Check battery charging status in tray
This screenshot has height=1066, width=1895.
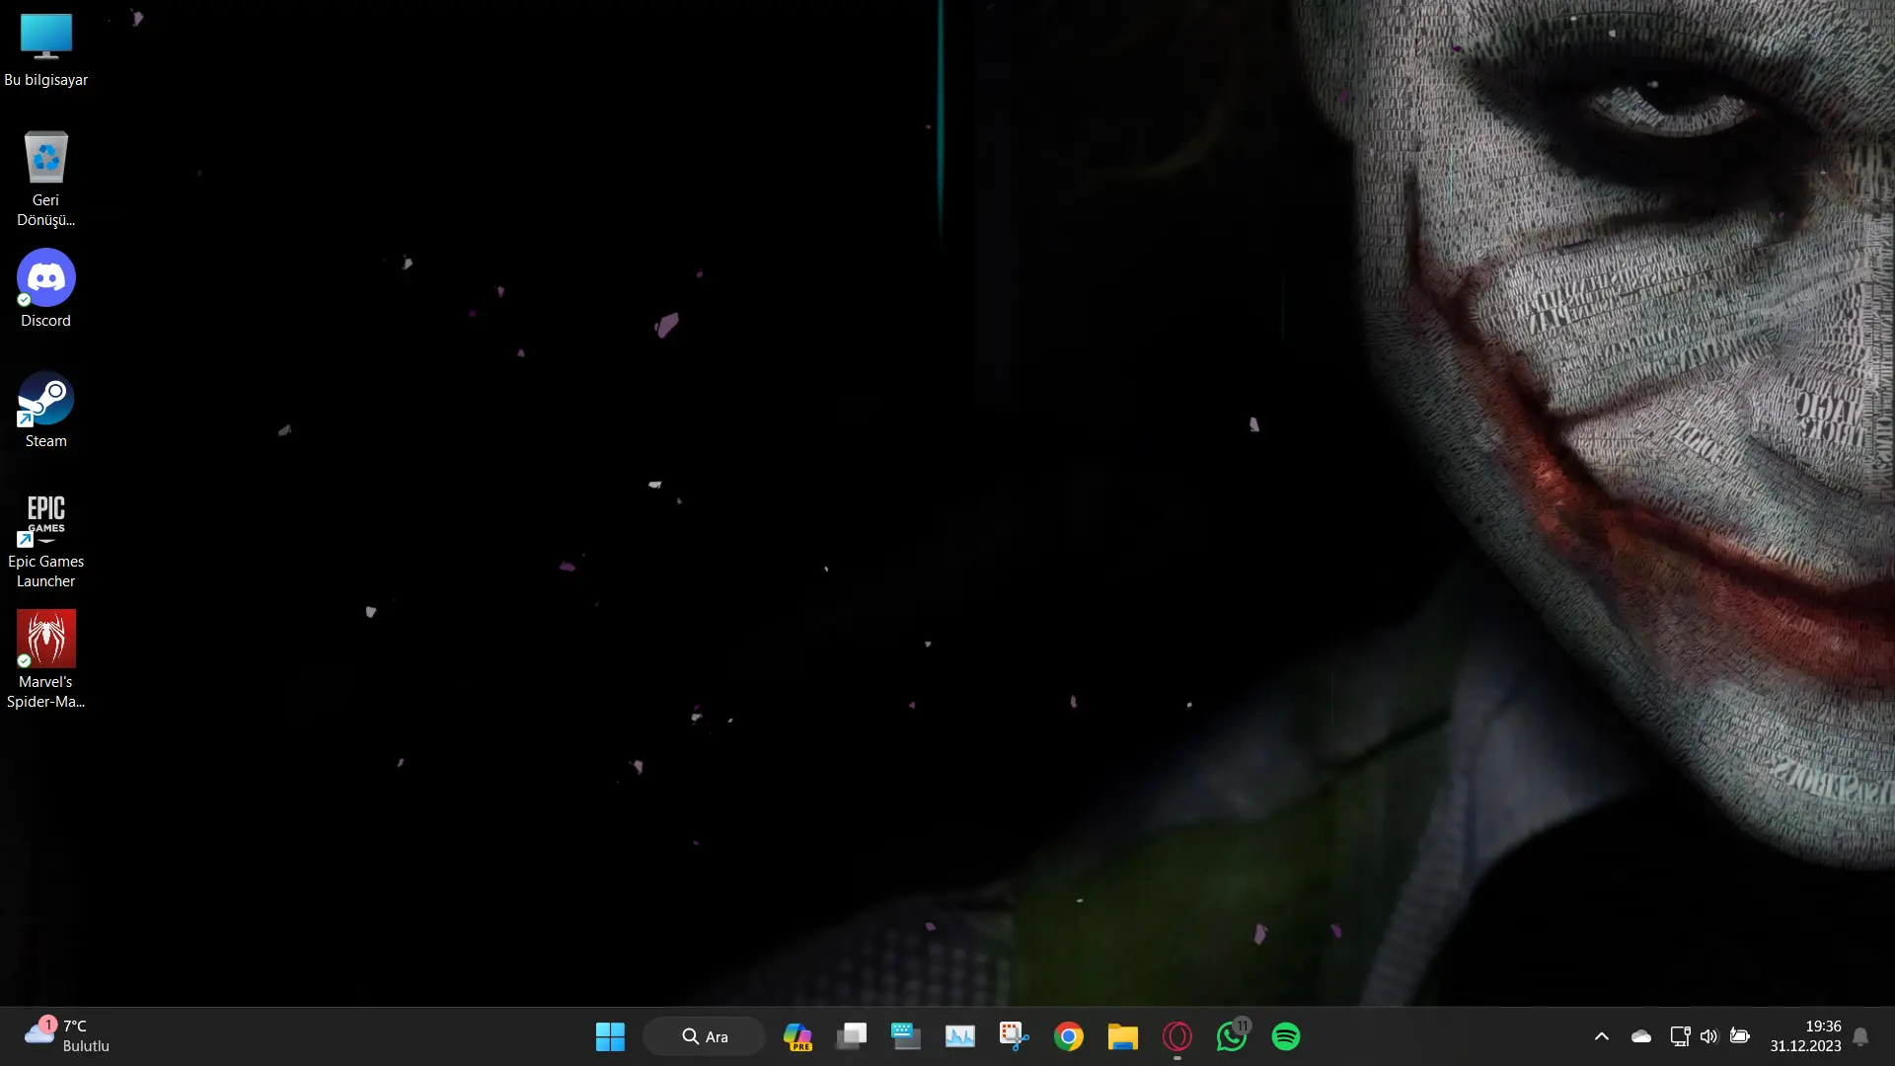click(x=1740, y=1036)
